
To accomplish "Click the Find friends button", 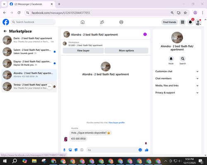I will pos(169,22).
